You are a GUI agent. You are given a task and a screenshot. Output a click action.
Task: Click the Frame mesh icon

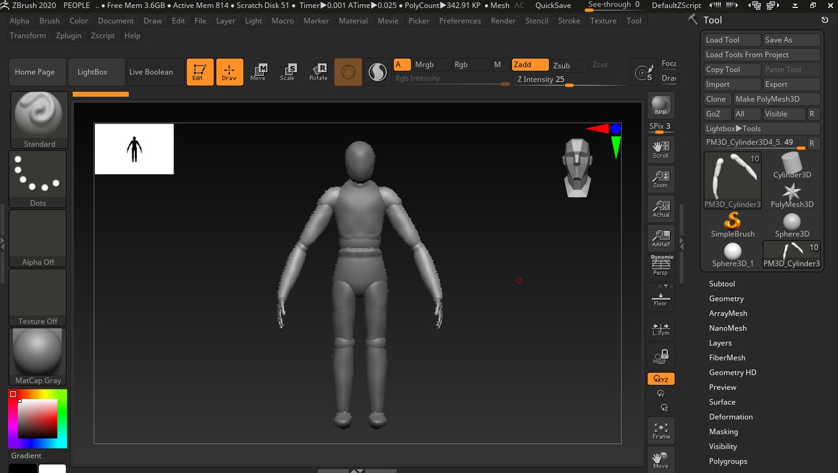(x=661, y=430)
